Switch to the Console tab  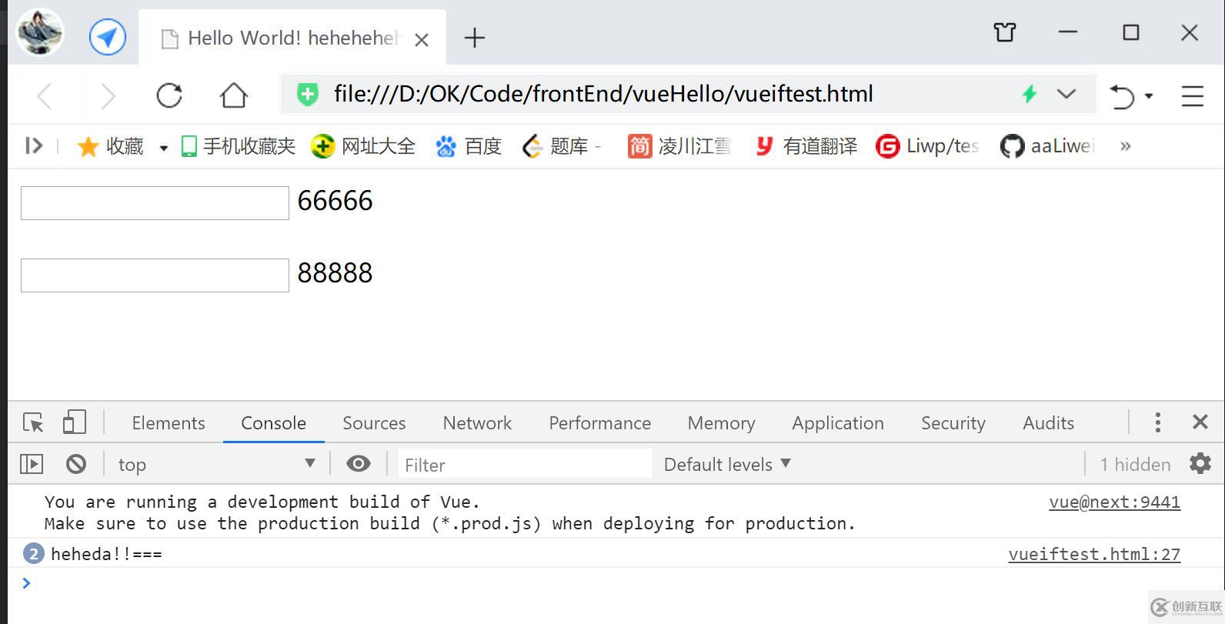[x=273, y=423]
